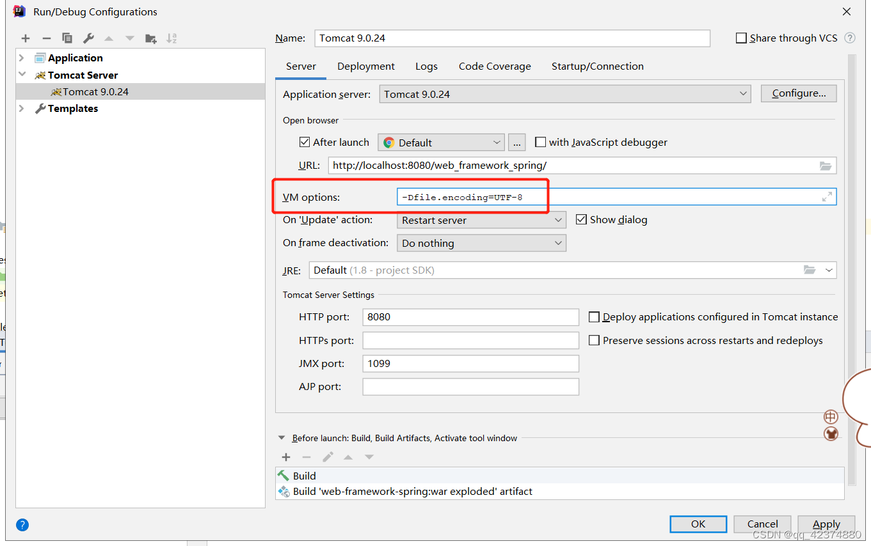The image size is (871, 546).
Task: Open the Startup/Connection tab
Action: click(597, 66)
